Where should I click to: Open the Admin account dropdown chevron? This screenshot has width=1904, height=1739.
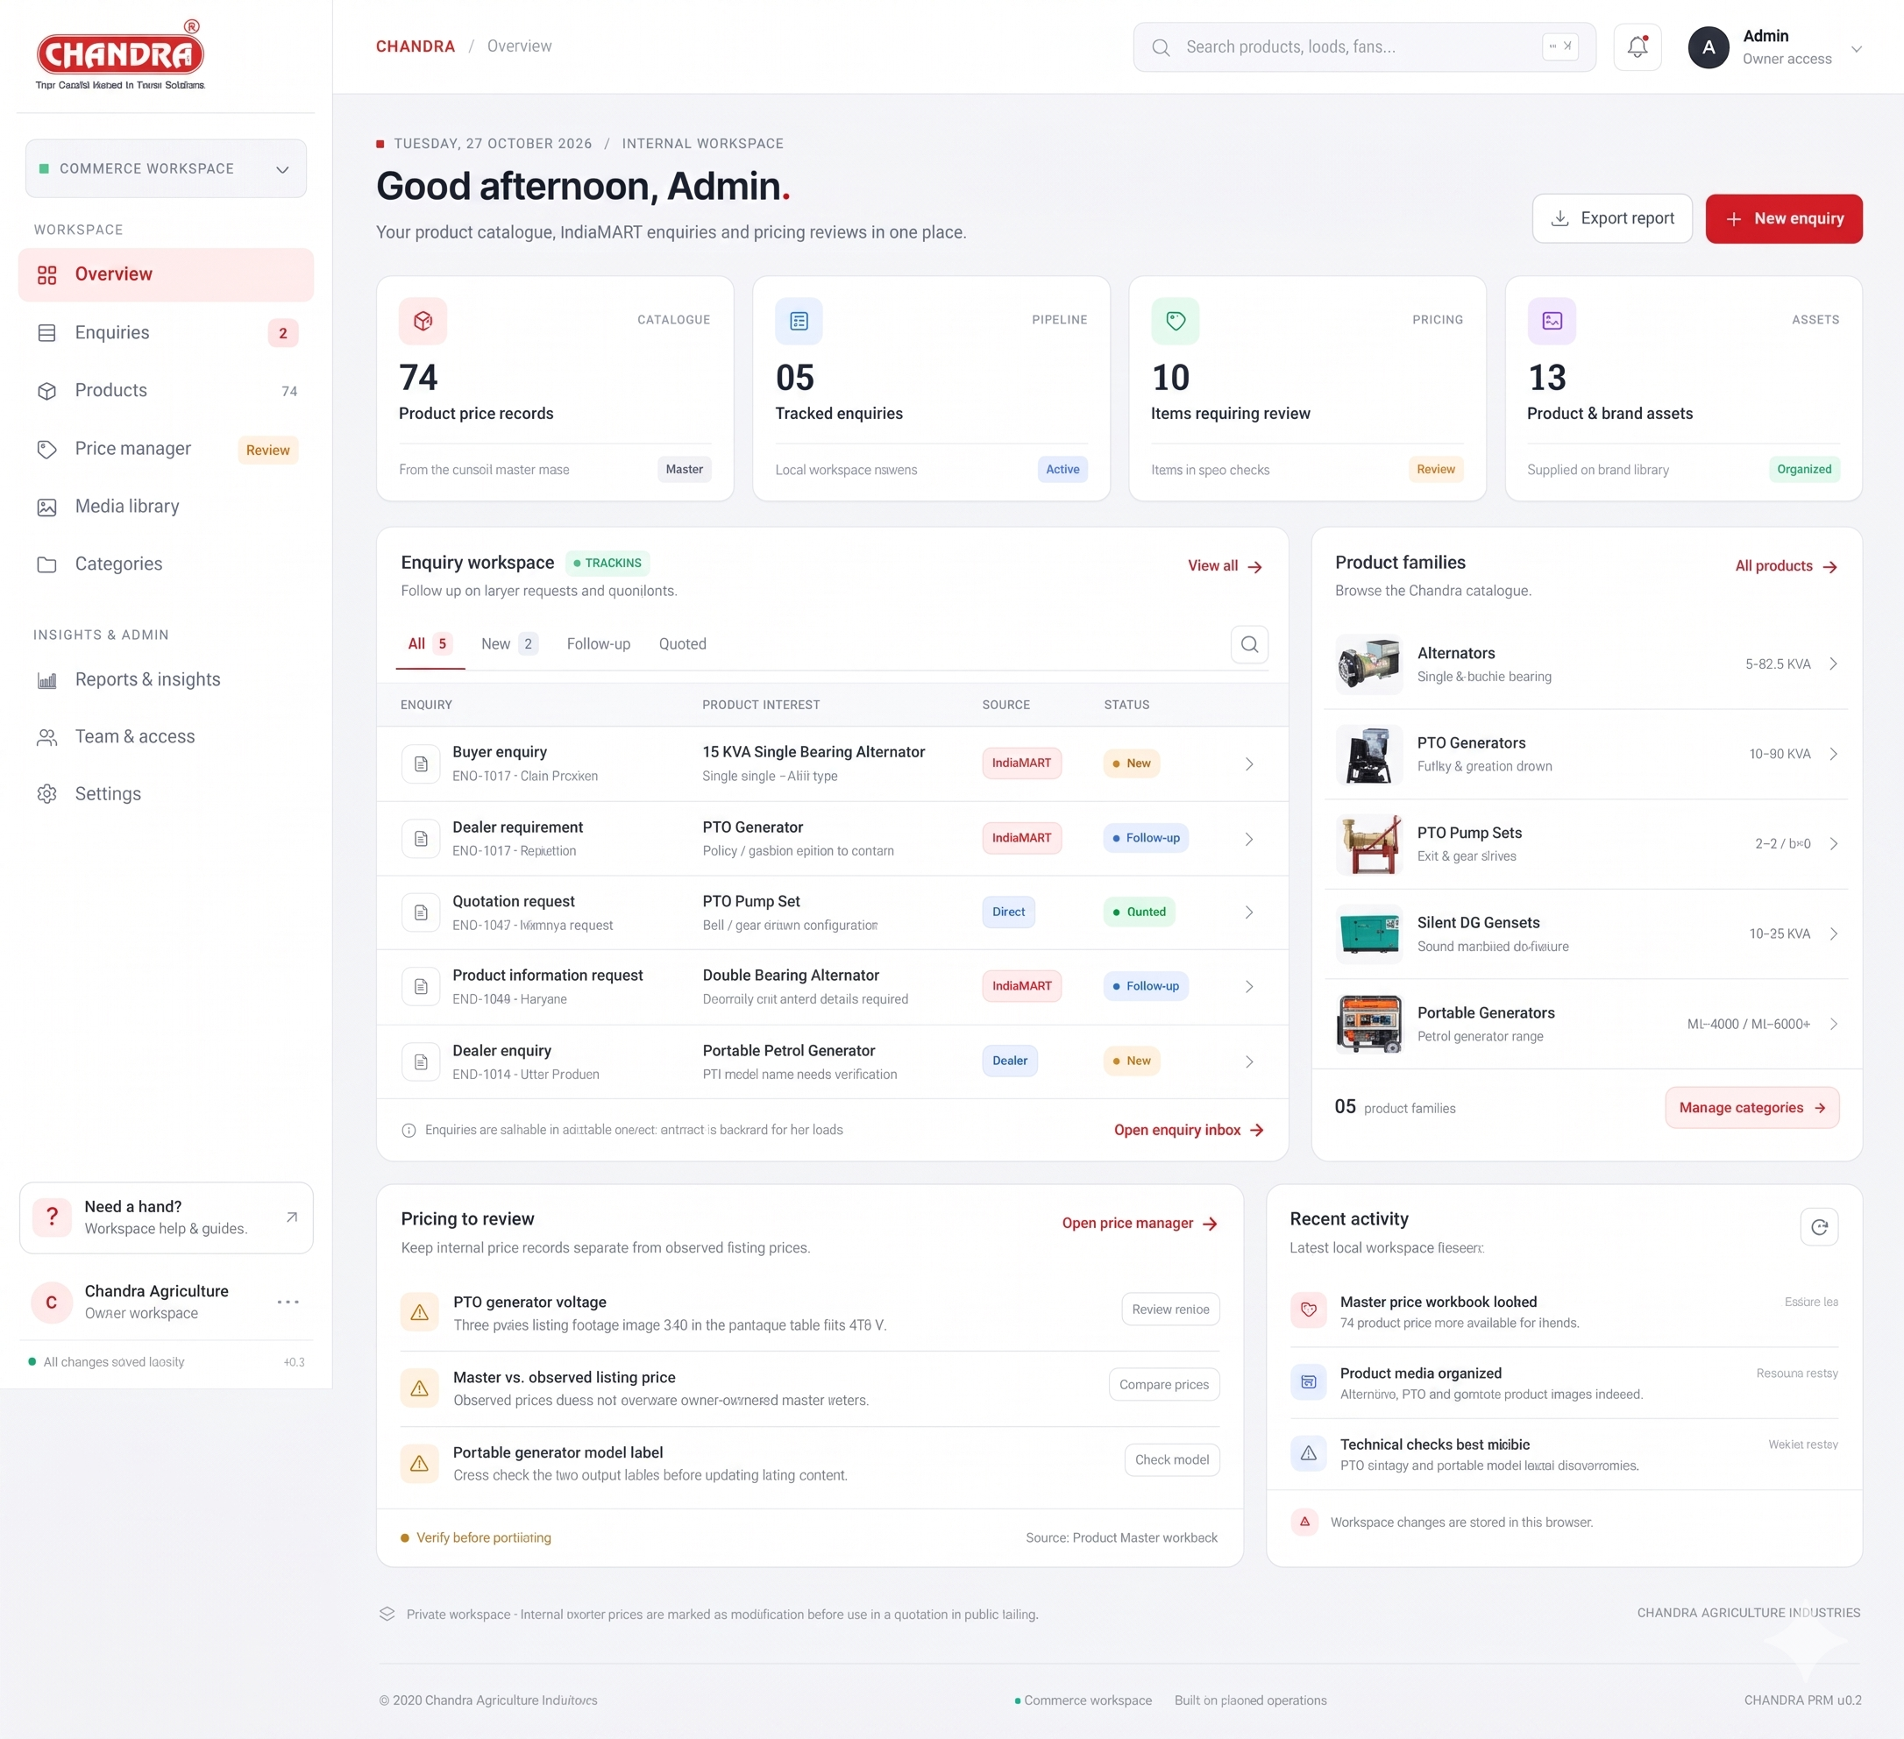1856,48
